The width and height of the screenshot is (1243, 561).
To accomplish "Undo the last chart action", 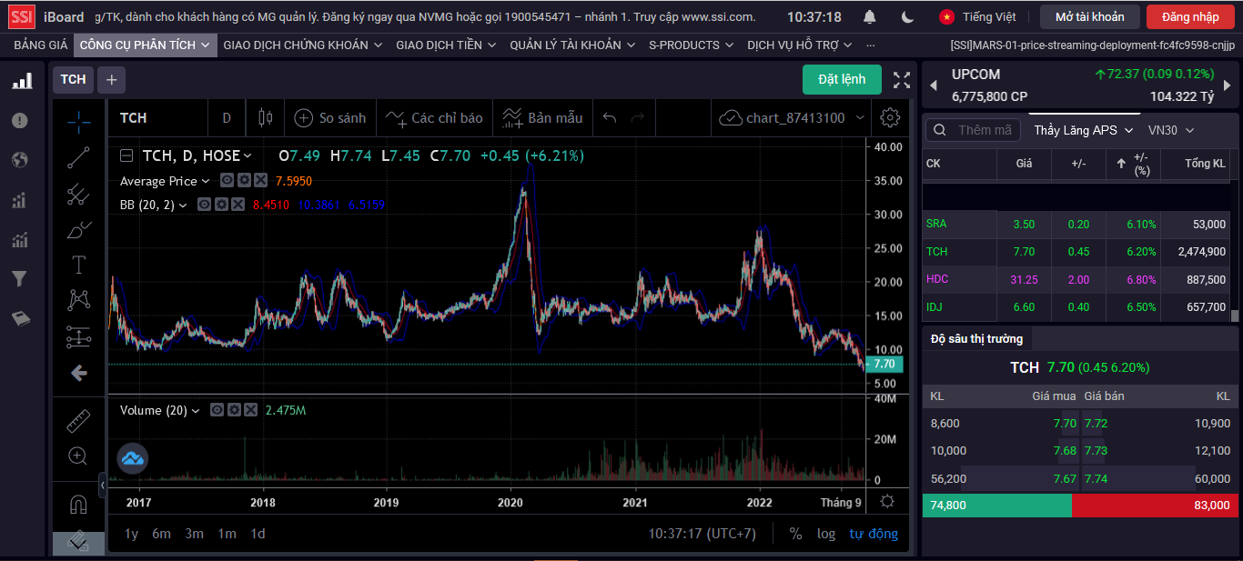I will 610,117.
